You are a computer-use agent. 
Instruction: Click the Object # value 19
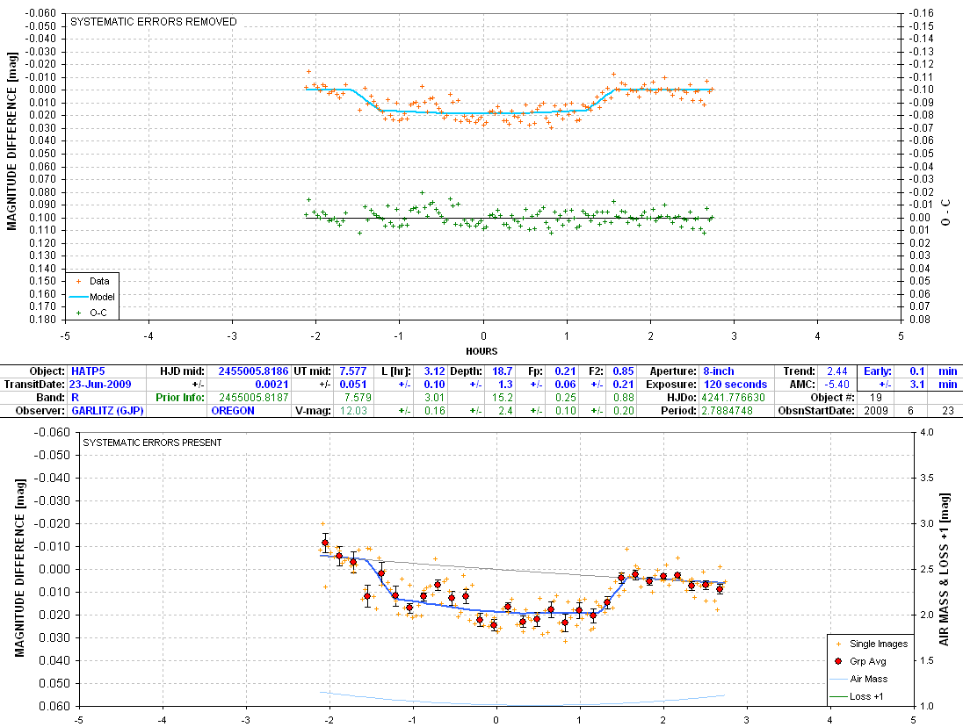[875, 397]
